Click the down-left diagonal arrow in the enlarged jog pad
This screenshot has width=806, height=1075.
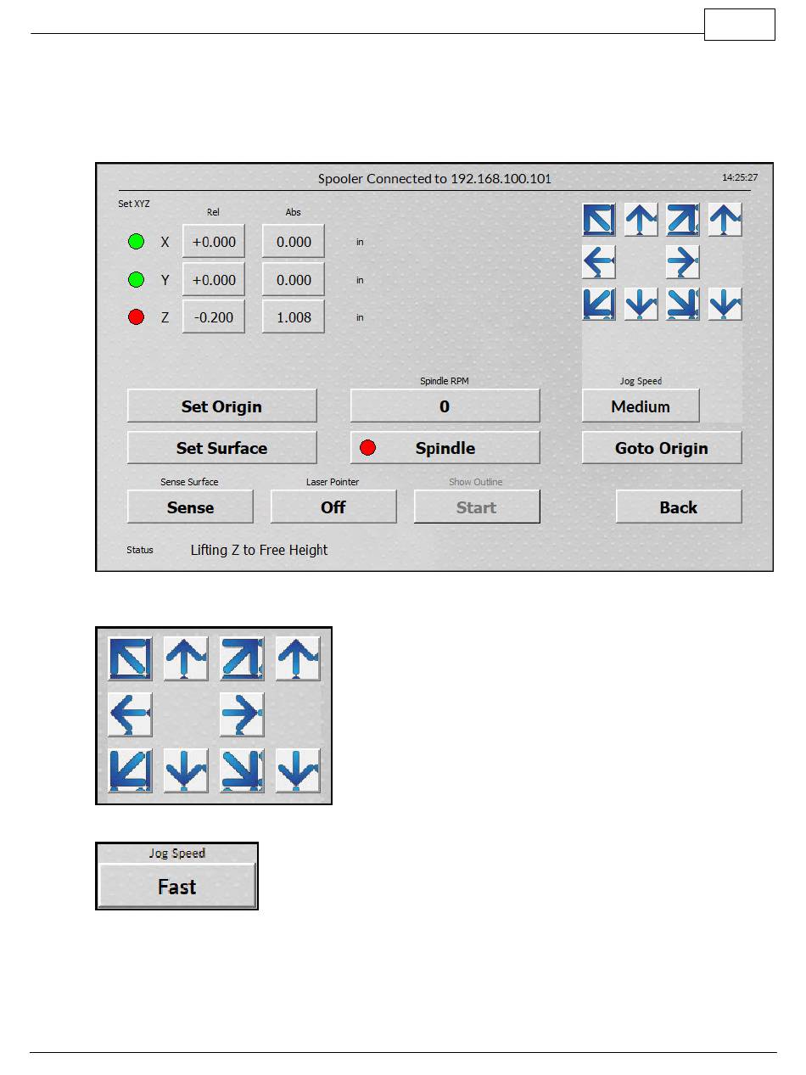pyautogui.click(x=130, y=770)
